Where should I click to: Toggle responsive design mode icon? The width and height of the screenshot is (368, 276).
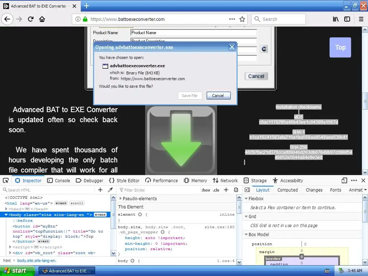point(344,180)
